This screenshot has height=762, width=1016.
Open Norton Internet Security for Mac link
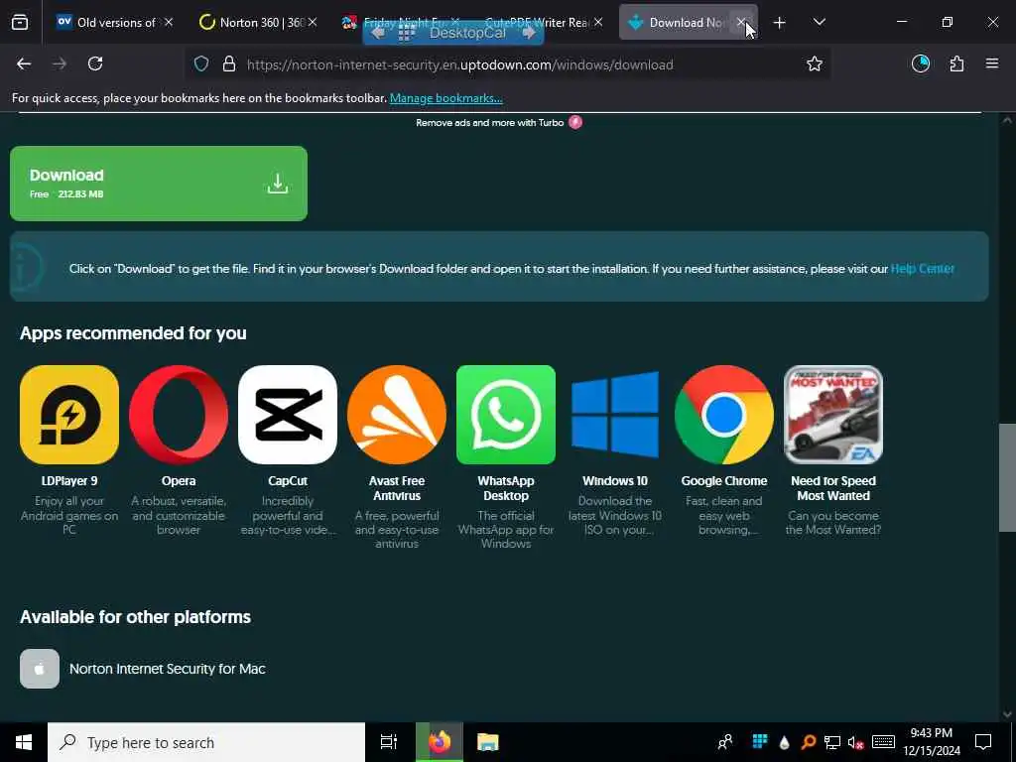(167, 669)
